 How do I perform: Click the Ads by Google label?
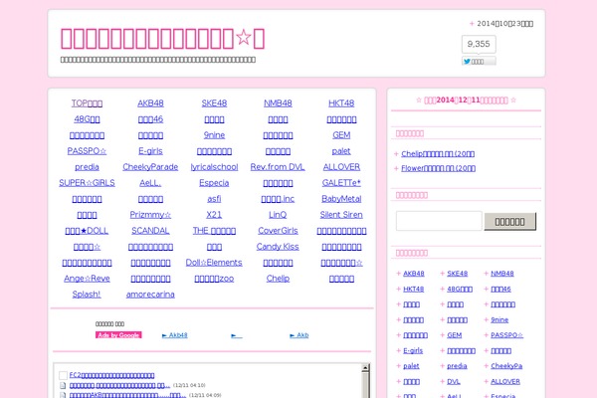click(118, 335)
